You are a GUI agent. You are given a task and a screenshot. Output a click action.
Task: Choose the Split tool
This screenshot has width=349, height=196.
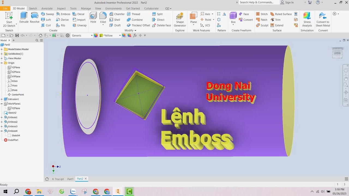point(157,14)
